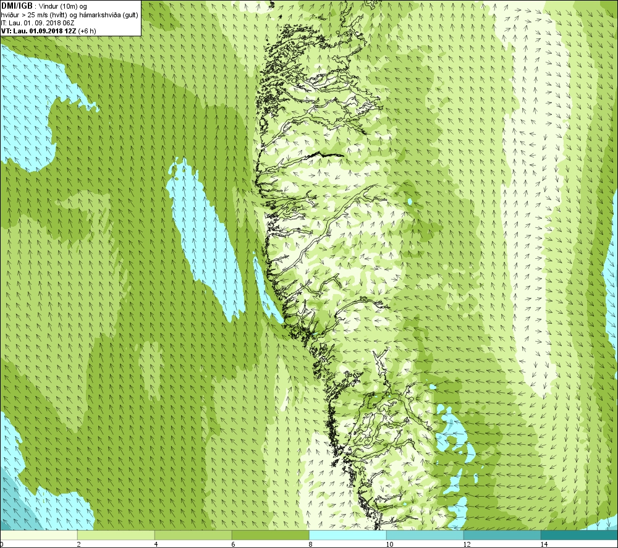Click the scale label '14'
Viewport: 618px width, 548px height.
coord(544,544)
